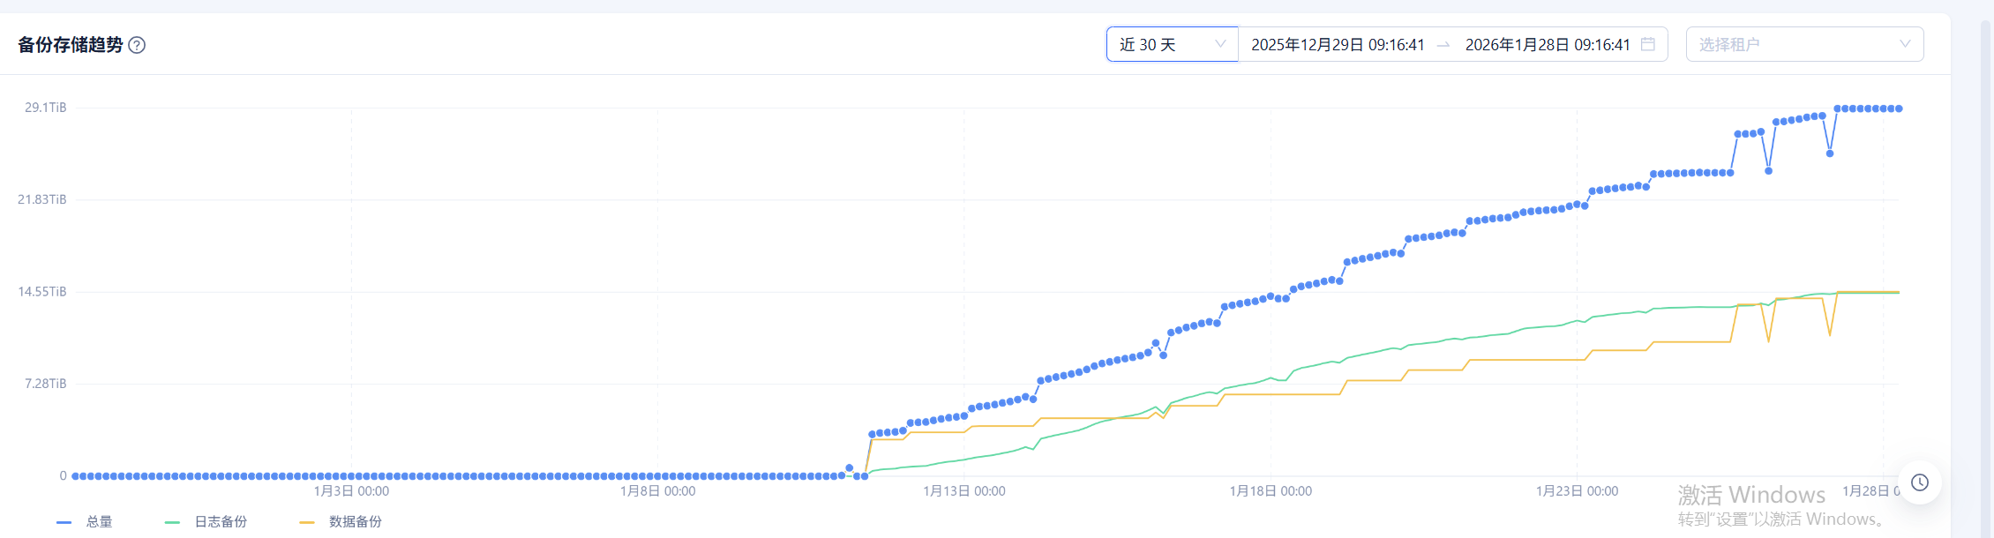Hide the 日志备份 series via legend label

(221, 522)
